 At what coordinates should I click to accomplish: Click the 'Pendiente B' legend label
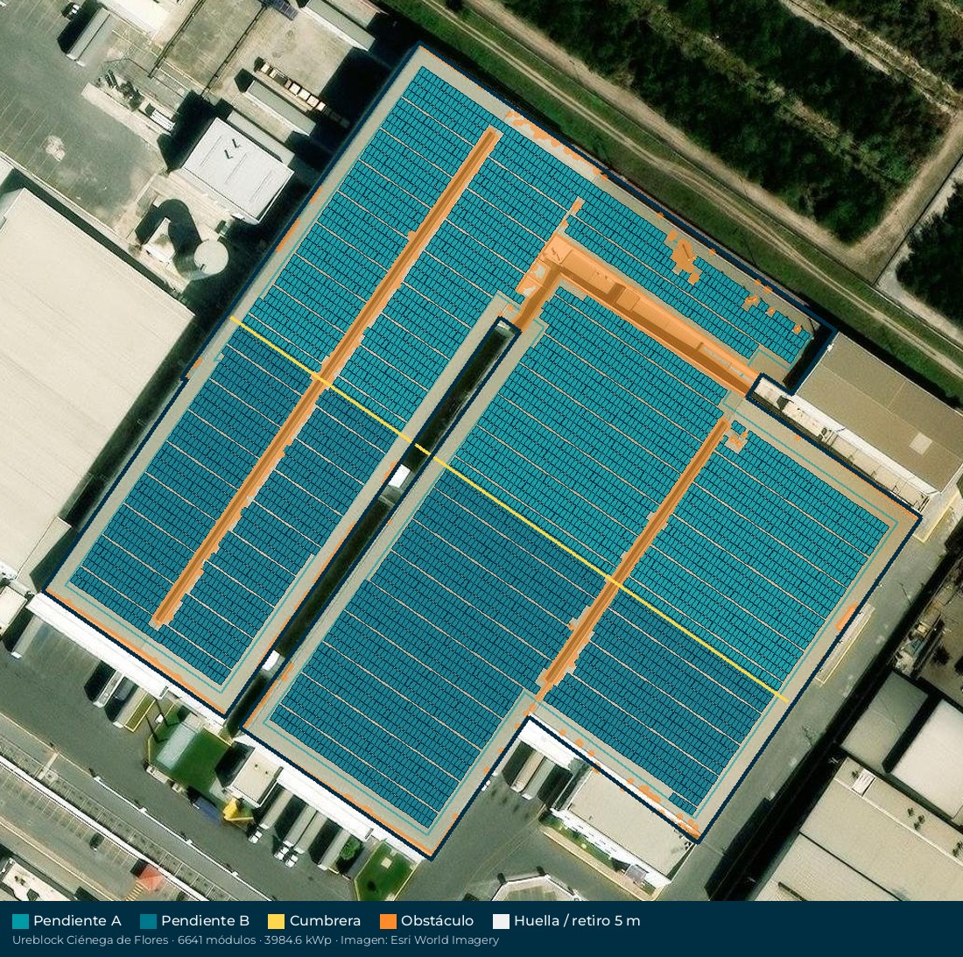(x=205, y=921)
